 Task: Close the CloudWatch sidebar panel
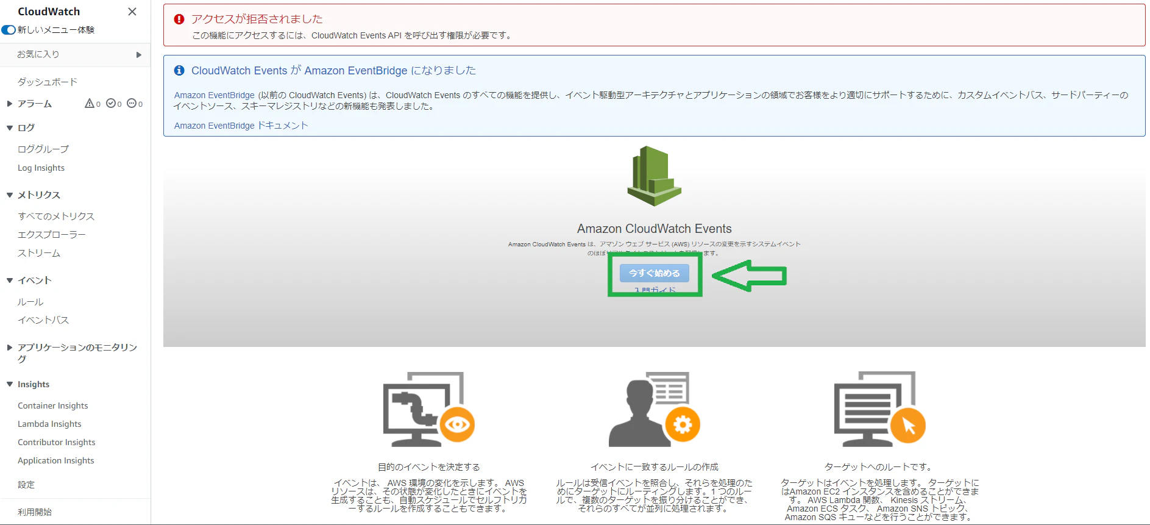pyautogui.click(x=132, y=12)
